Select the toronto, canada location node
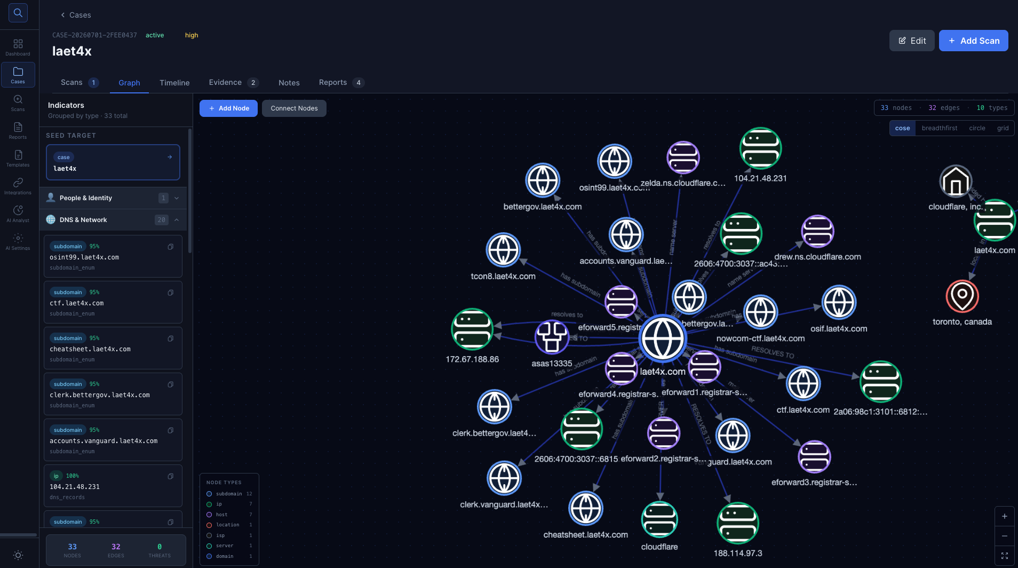This screenshot has width=1018, height=568. click(x=962, y=296)
